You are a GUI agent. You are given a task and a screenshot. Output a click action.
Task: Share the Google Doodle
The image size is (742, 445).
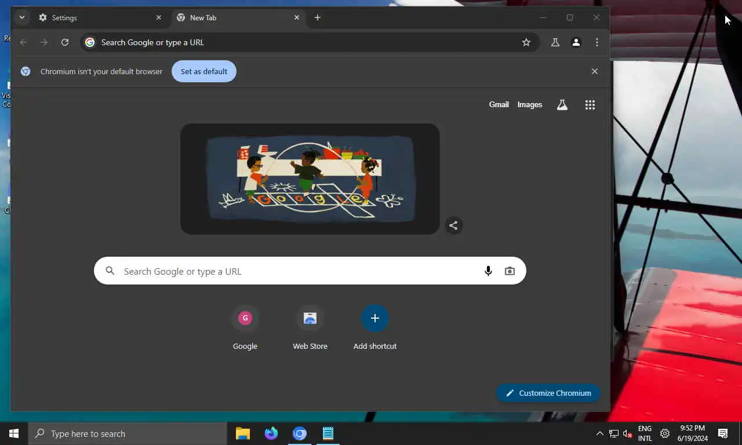[454, 226]
